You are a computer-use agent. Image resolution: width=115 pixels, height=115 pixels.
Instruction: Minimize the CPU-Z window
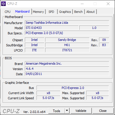82,4
